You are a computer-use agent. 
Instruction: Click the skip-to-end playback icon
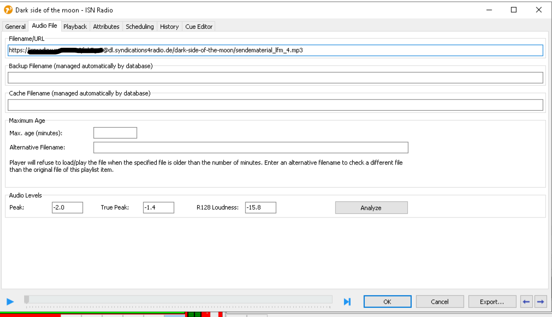347,302
